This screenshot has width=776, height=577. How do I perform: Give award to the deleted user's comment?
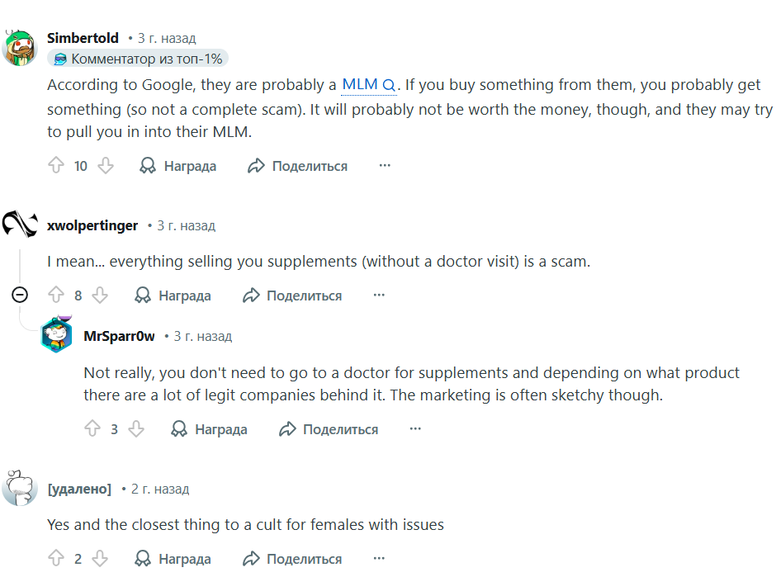173,559
